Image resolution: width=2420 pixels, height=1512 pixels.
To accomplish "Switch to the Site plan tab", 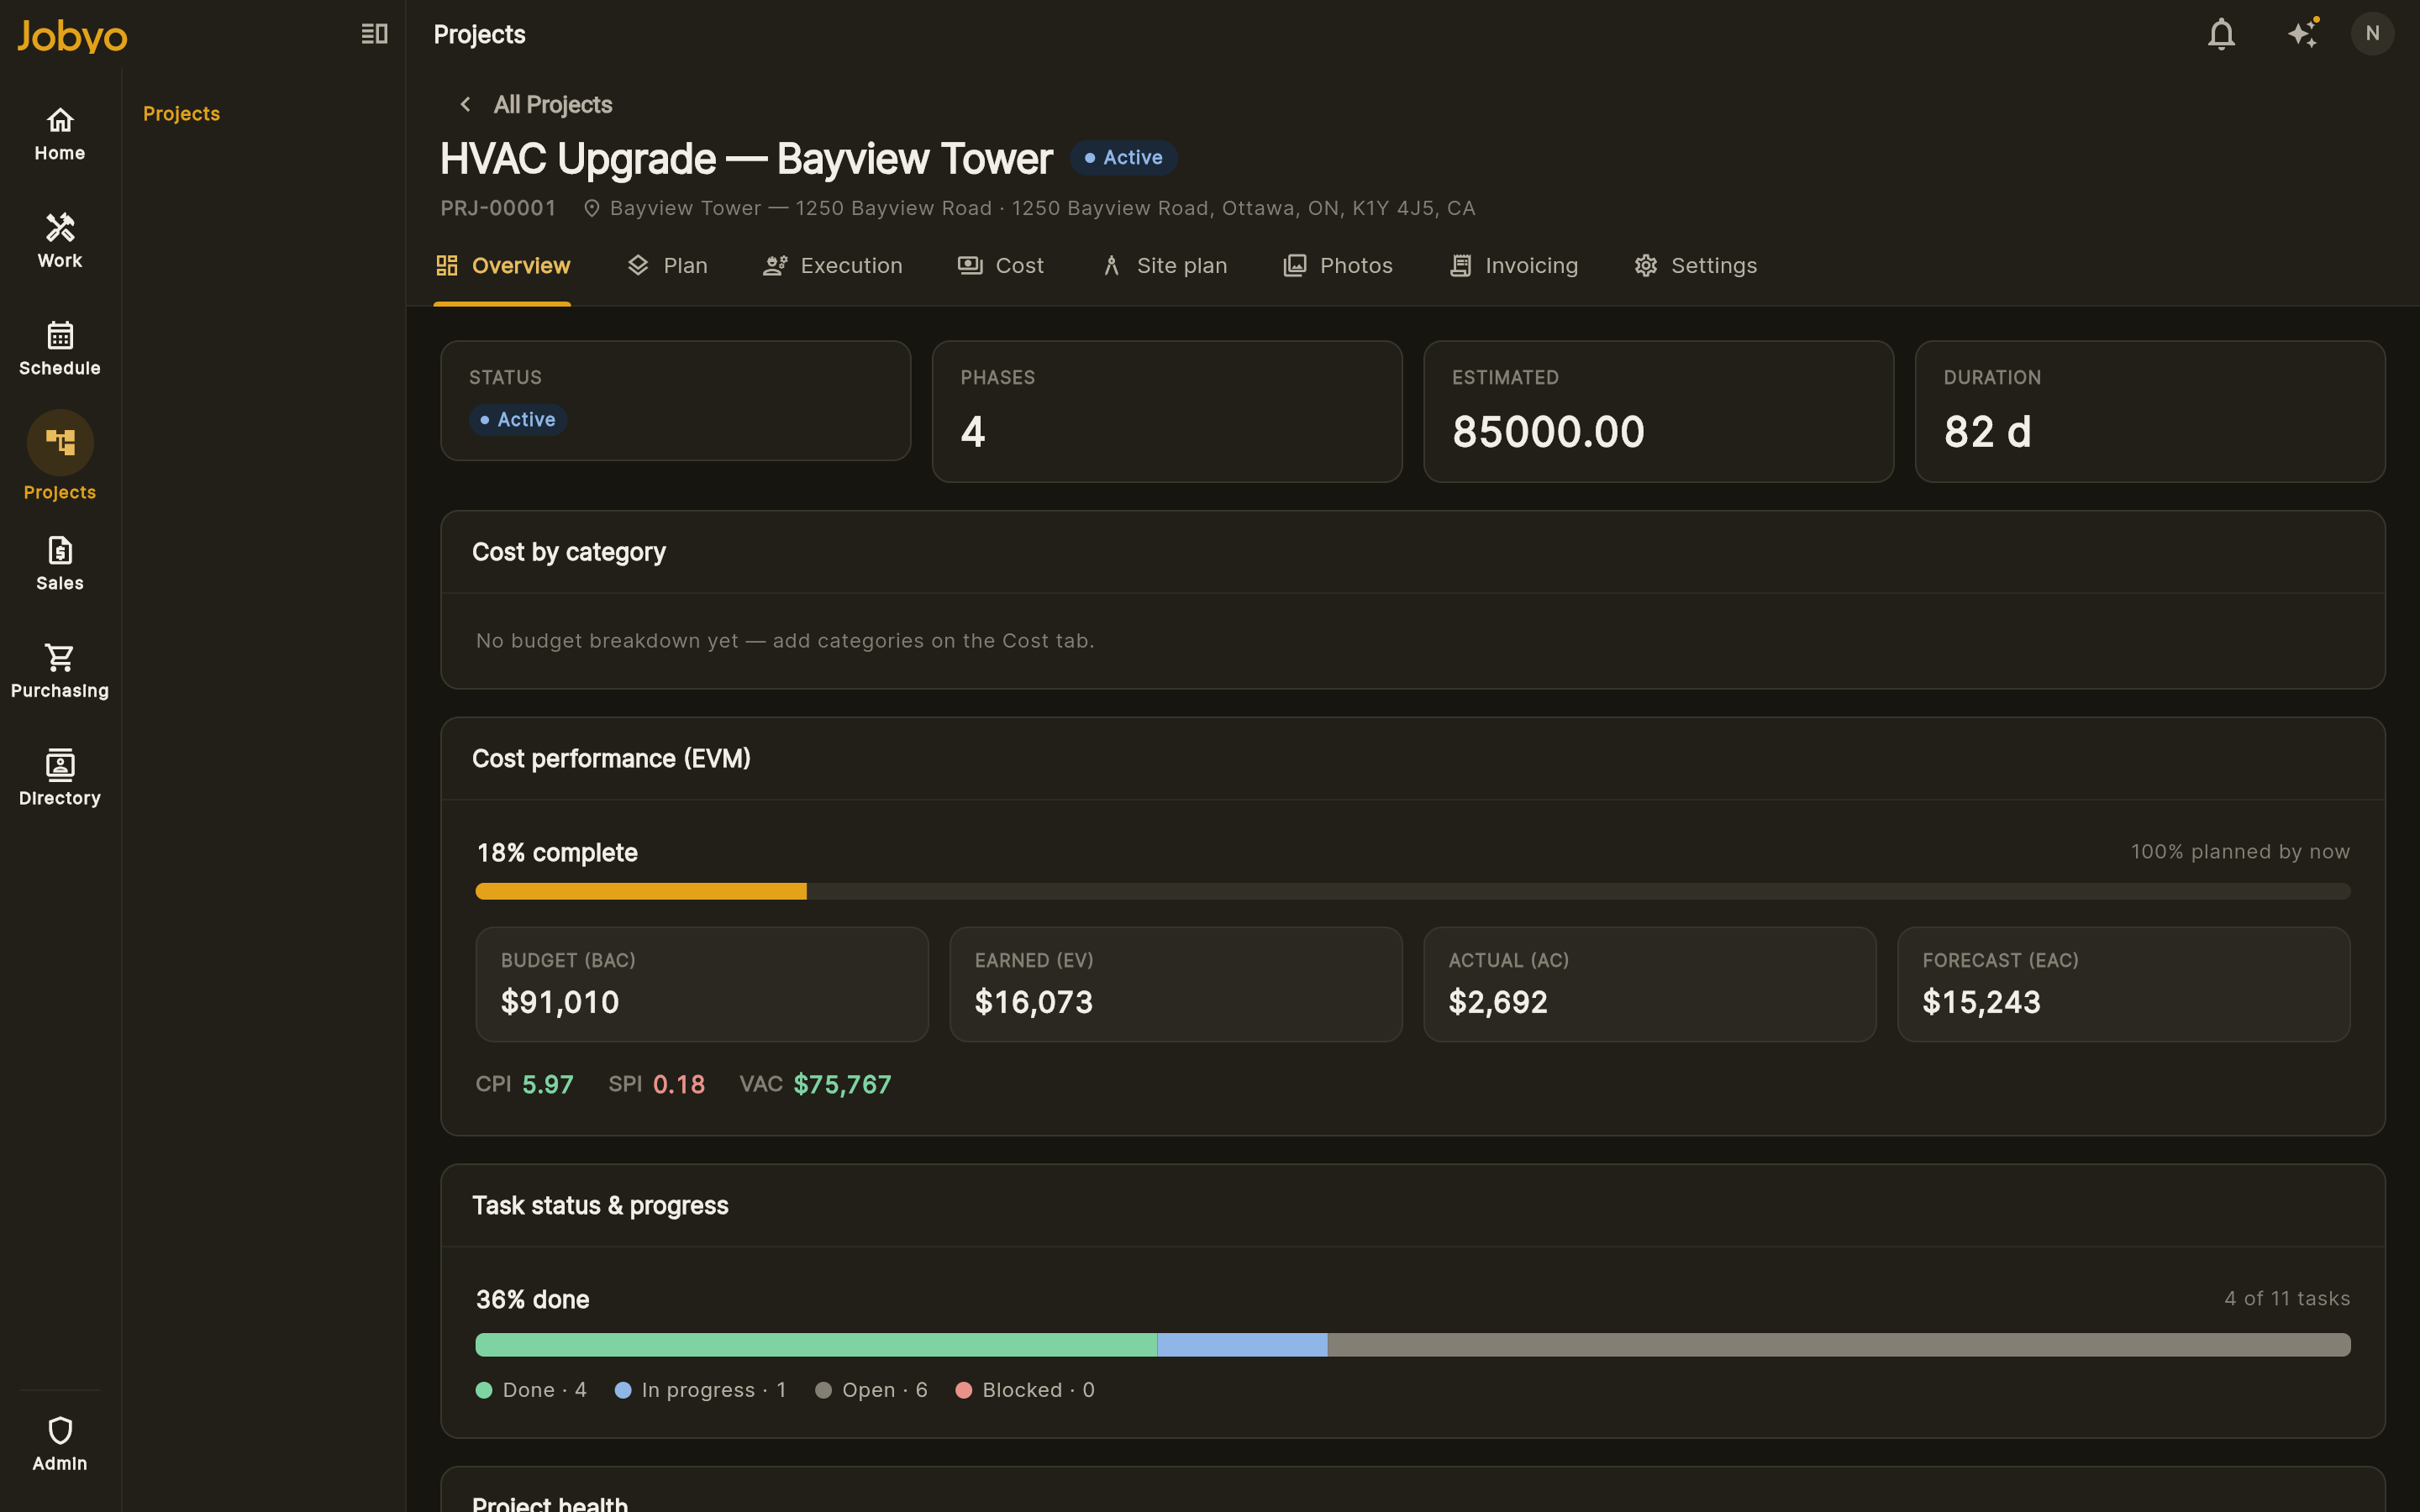I will (x=1163, y=266).
